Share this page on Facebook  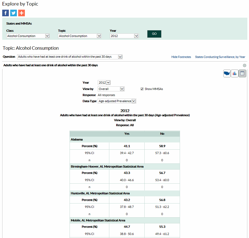click(5, 13)
